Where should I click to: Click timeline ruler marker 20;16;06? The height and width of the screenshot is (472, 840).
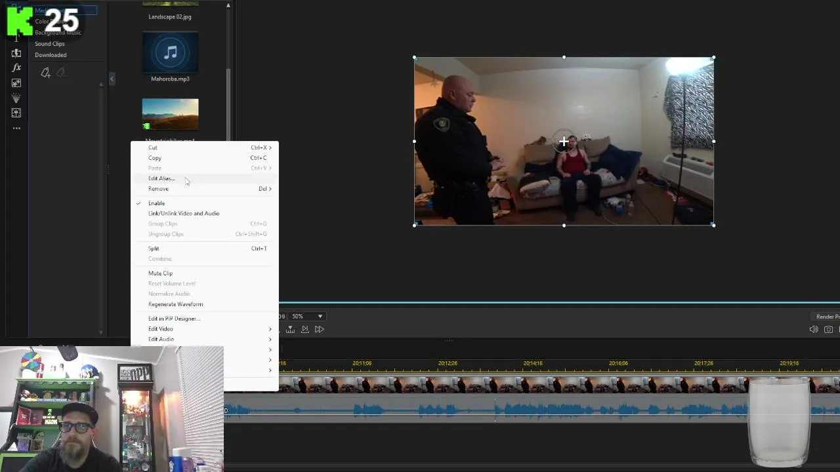tap(618, 363)
